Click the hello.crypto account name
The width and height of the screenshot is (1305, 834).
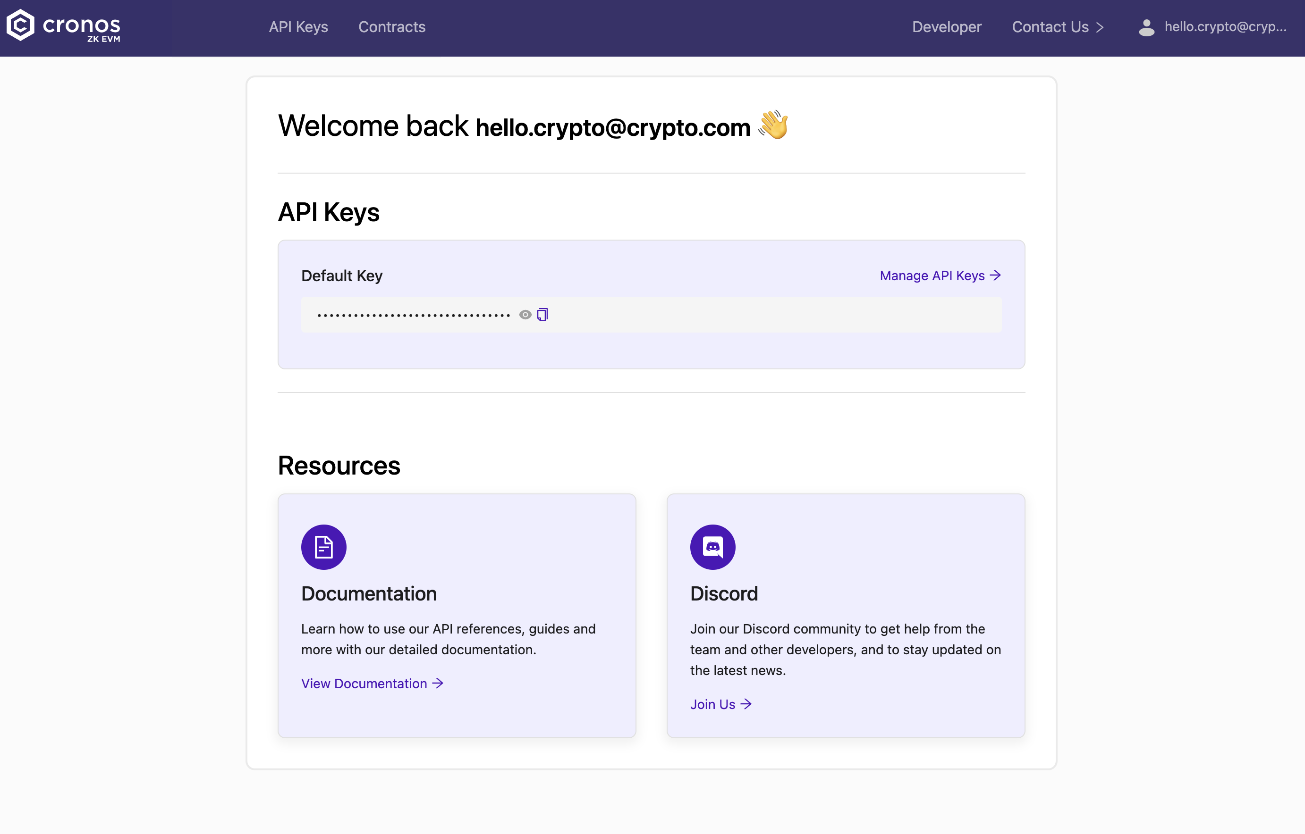tap(1227, 26)
